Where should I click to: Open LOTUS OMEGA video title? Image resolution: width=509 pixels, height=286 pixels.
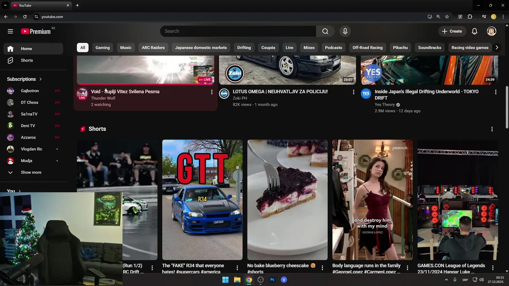(x=280, y=92)
